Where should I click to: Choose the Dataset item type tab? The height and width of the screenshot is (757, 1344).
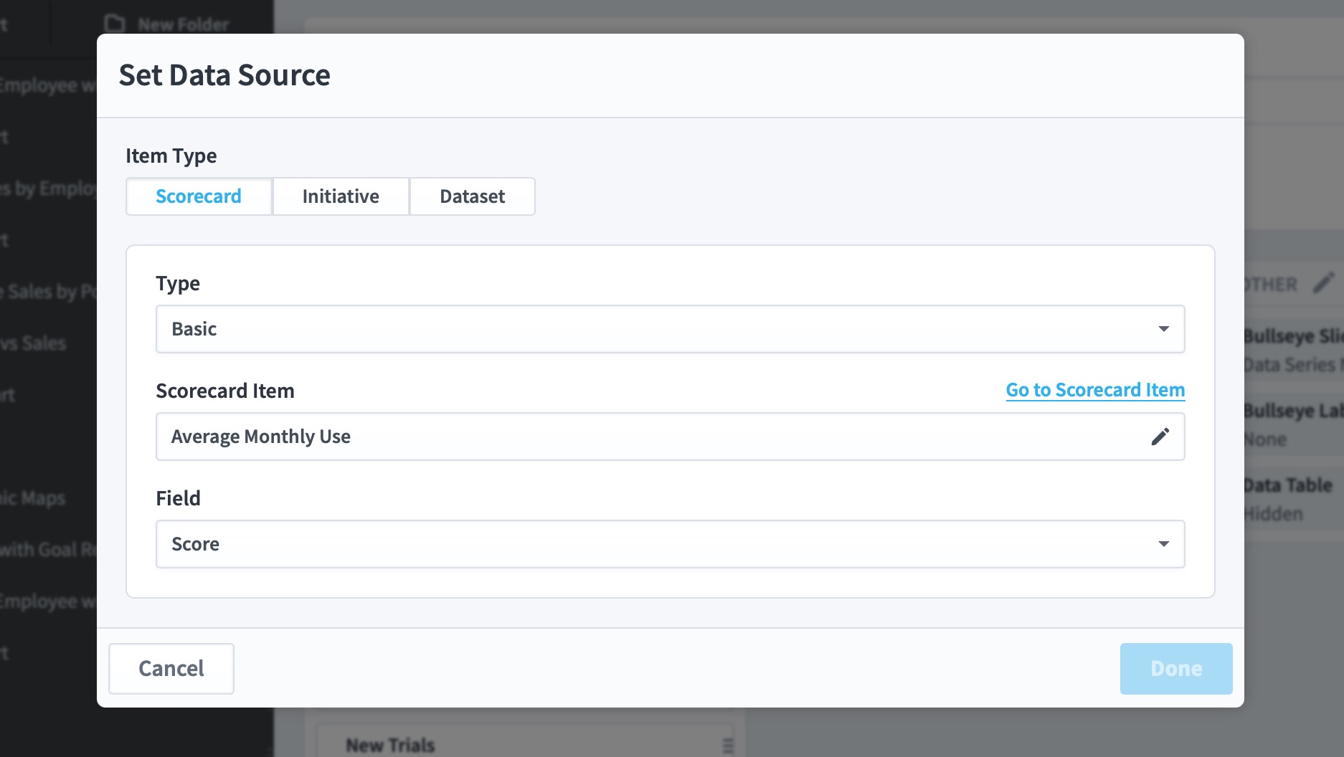click(472, 196)
